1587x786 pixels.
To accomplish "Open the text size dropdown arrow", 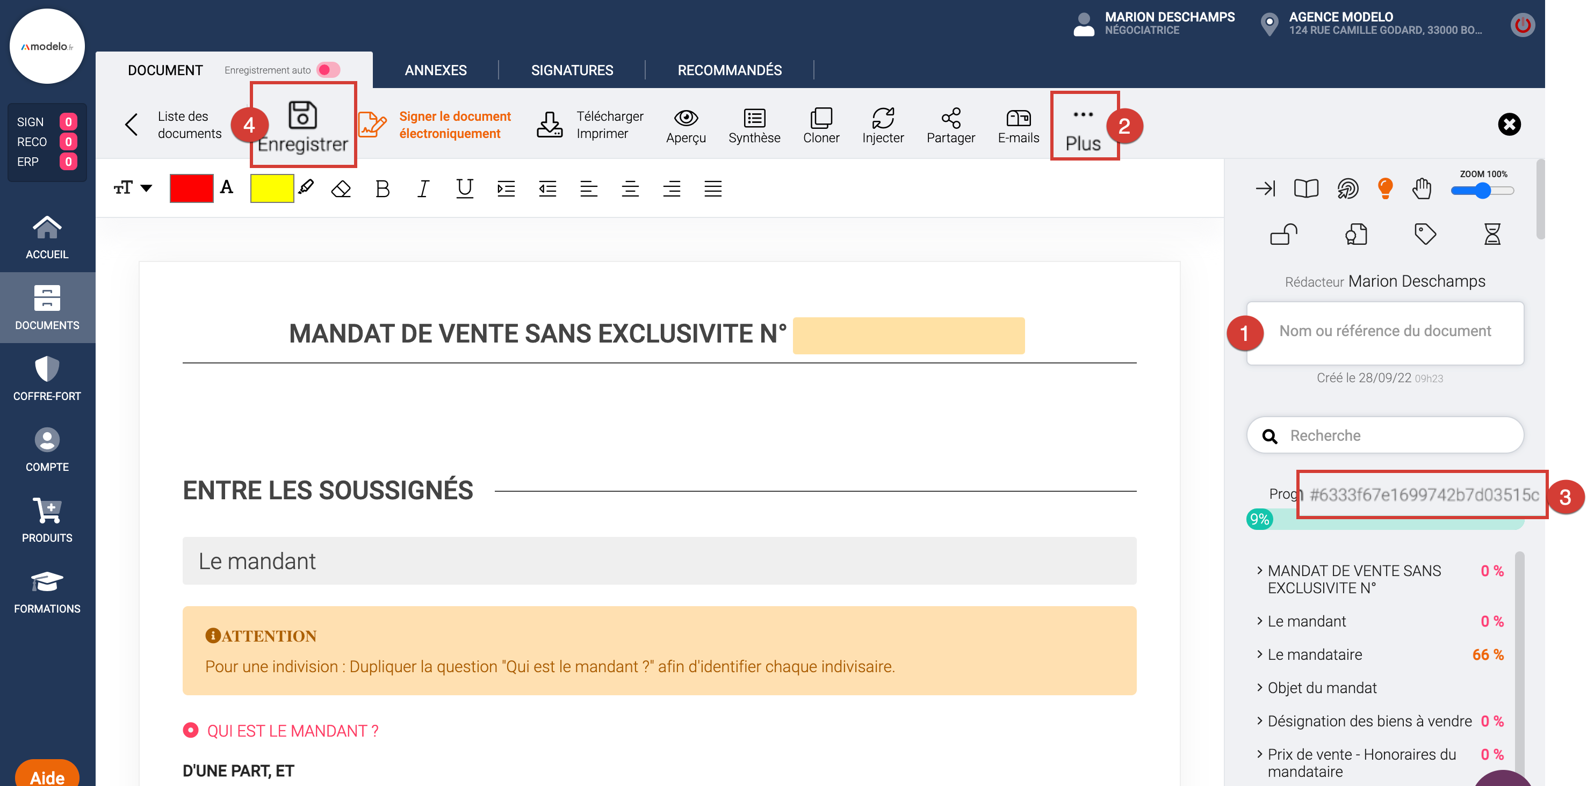I will click(146, 188).
